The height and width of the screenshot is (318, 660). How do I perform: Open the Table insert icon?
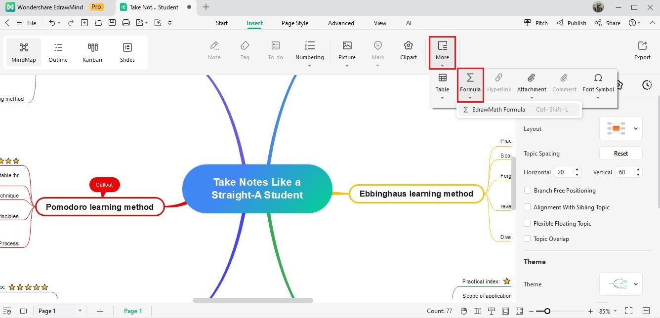(x=442, y=78)
